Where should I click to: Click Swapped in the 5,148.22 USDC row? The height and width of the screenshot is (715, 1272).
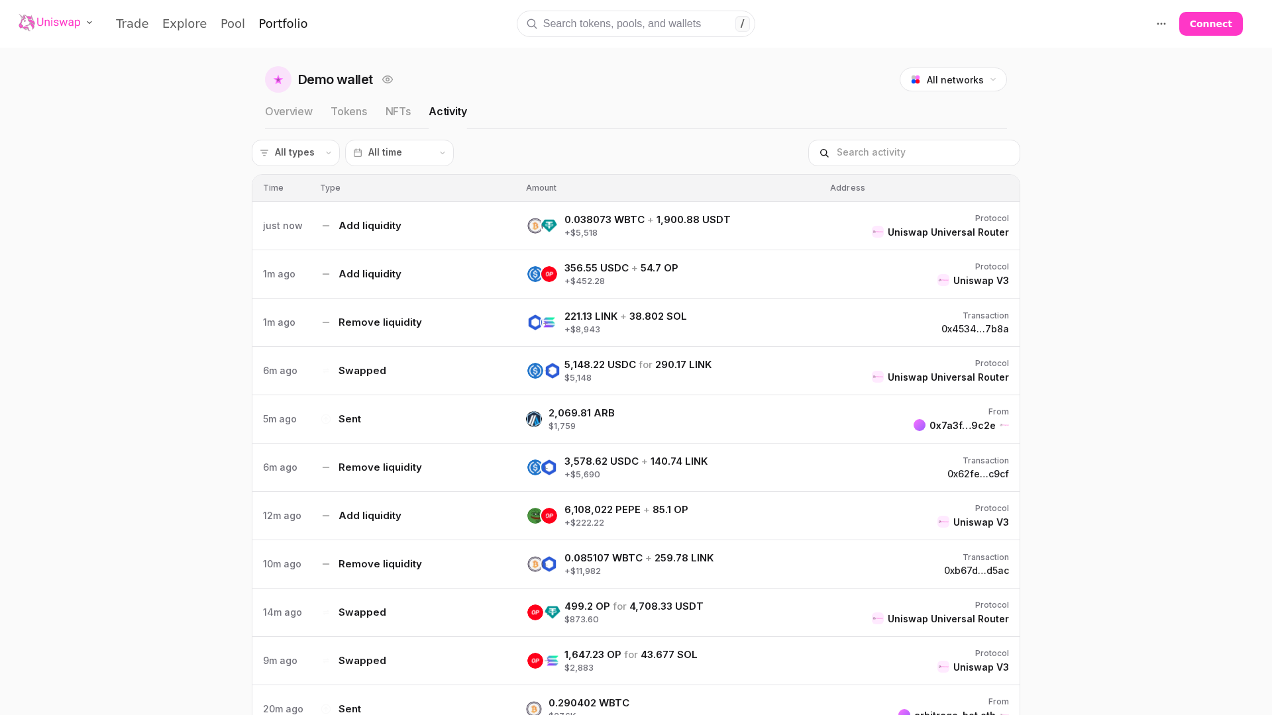pos(362,371)
